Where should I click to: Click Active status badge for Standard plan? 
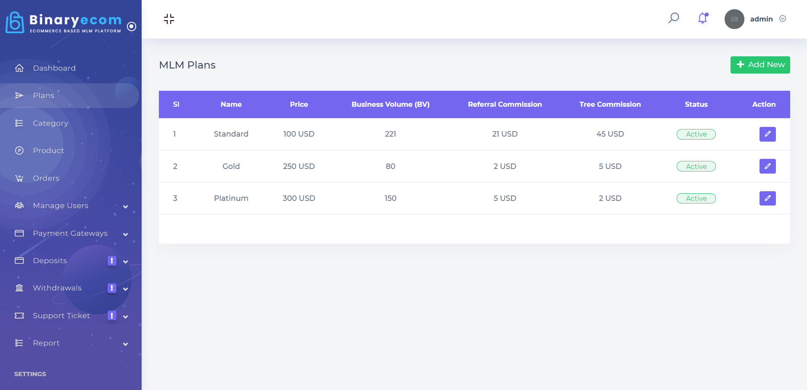[696, 134]
